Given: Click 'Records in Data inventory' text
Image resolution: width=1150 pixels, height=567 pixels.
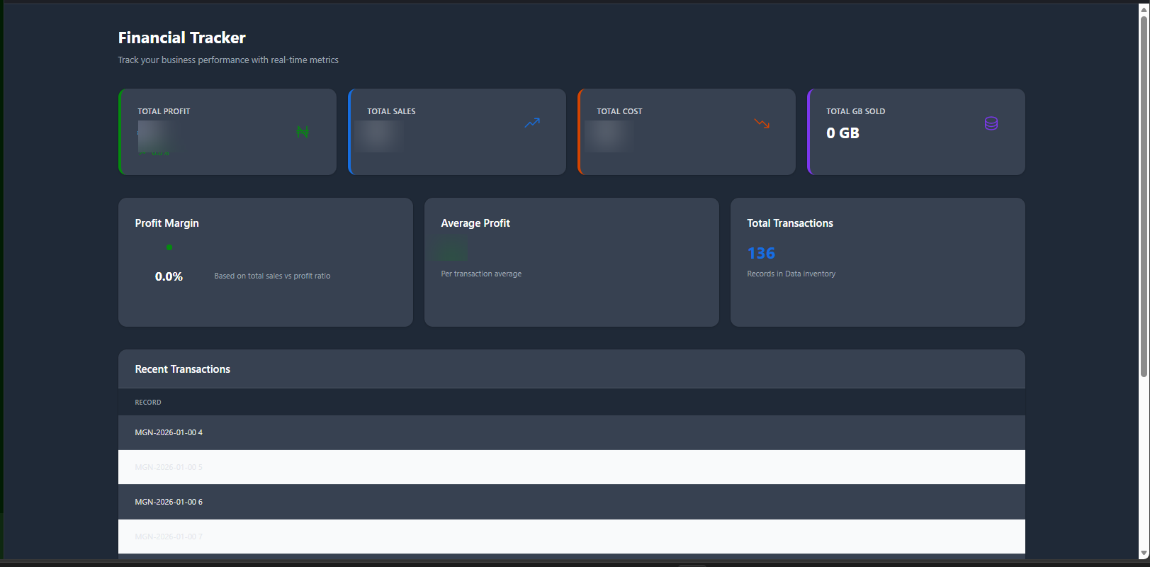Looking at the screenshot, I should (x=791, y=274).
